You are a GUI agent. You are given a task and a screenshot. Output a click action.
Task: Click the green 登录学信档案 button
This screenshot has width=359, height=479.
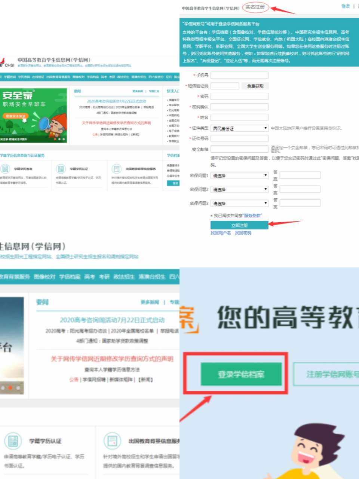click(241, 374)
